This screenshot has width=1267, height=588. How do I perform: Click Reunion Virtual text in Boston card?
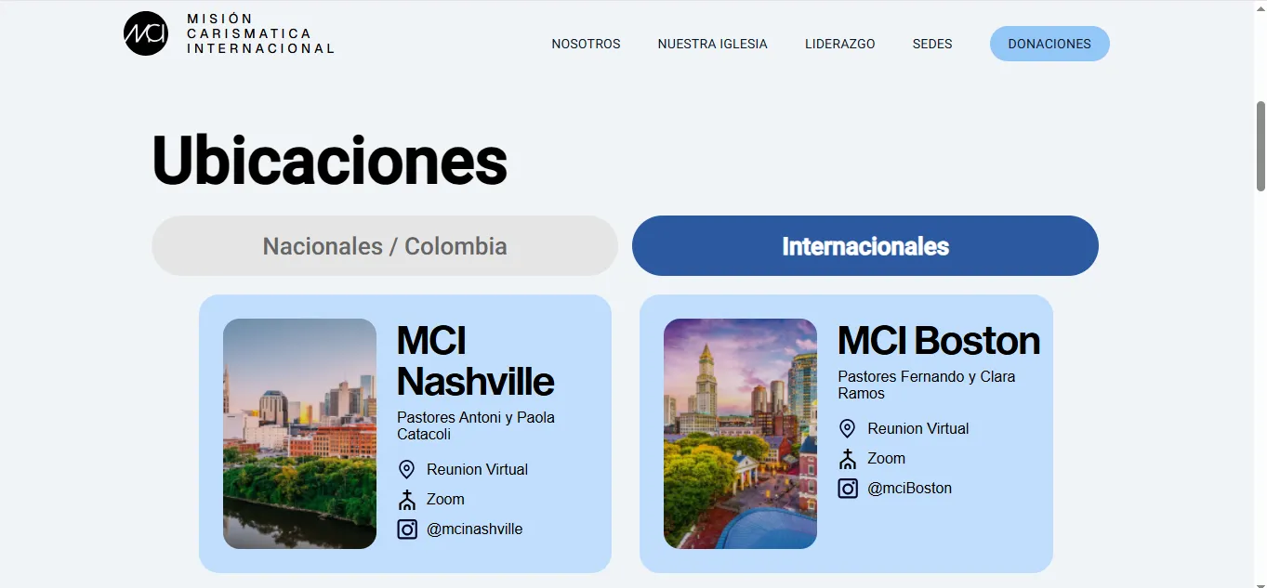click(x=917, y=429)
